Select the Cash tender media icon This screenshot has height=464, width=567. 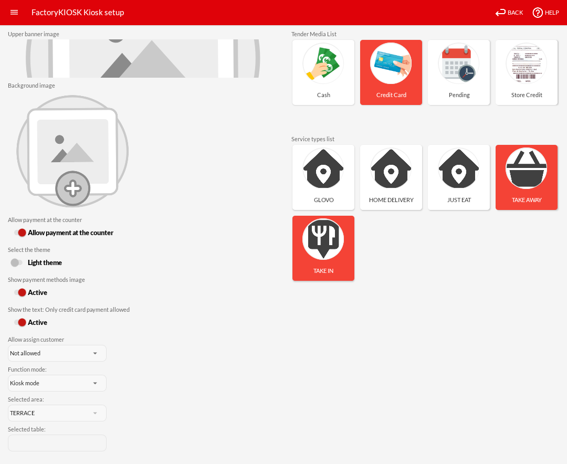pos(323,64)
